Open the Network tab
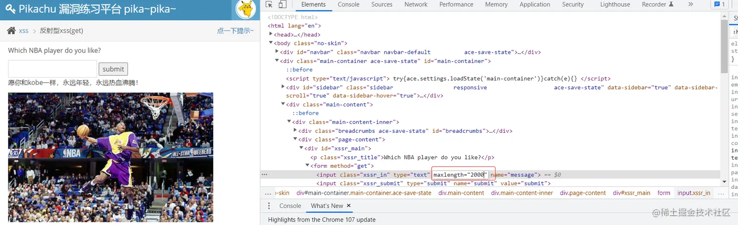The image size is (738, 225). [416, 4]
